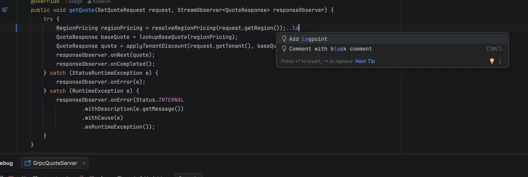Click the responseObserver.onError(e) line
The height and width of the screenshot is (177, 528).
(101, 82)
